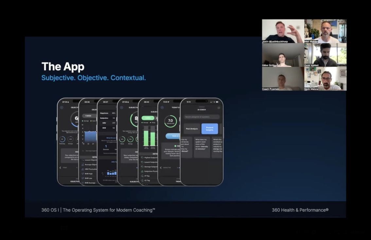Click the 'Subjective. Objective. Contextual.' subtitle
371x240 pixels.
(94, 78)
